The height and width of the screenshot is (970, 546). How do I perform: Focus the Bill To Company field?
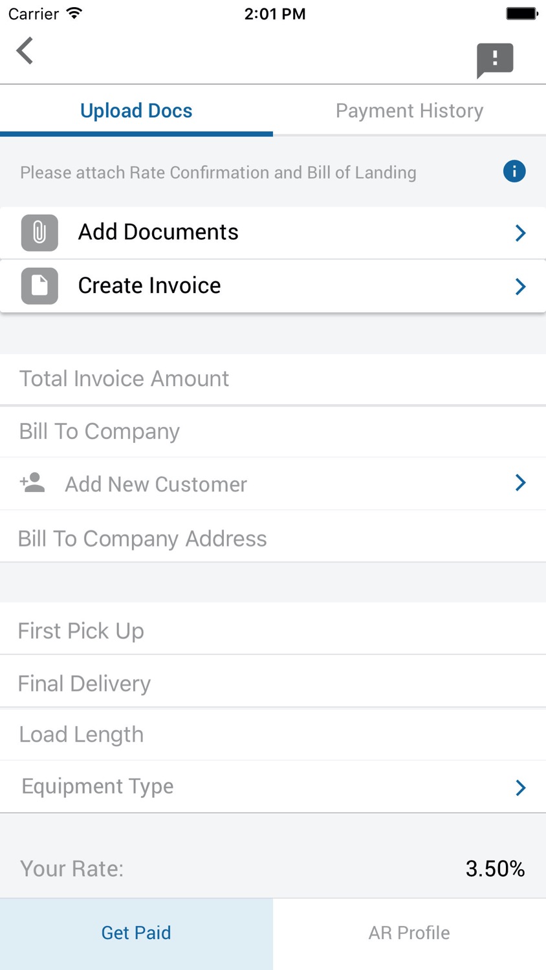pos(273,431)
